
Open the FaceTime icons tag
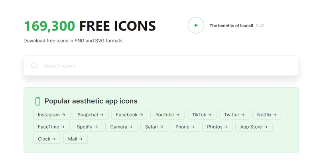[x=51, y=127]
